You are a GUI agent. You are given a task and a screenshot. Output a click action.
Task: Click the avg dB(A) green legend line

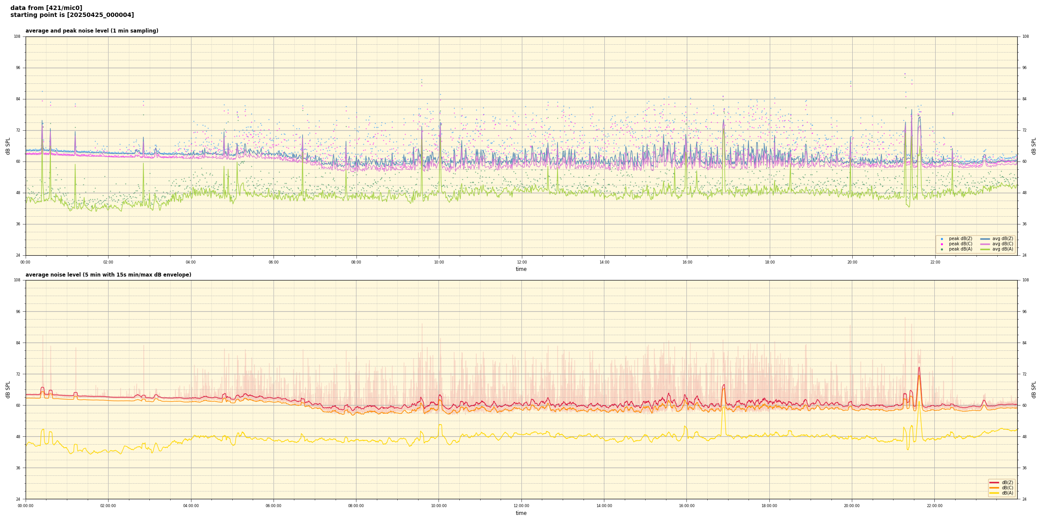[985, 249]
